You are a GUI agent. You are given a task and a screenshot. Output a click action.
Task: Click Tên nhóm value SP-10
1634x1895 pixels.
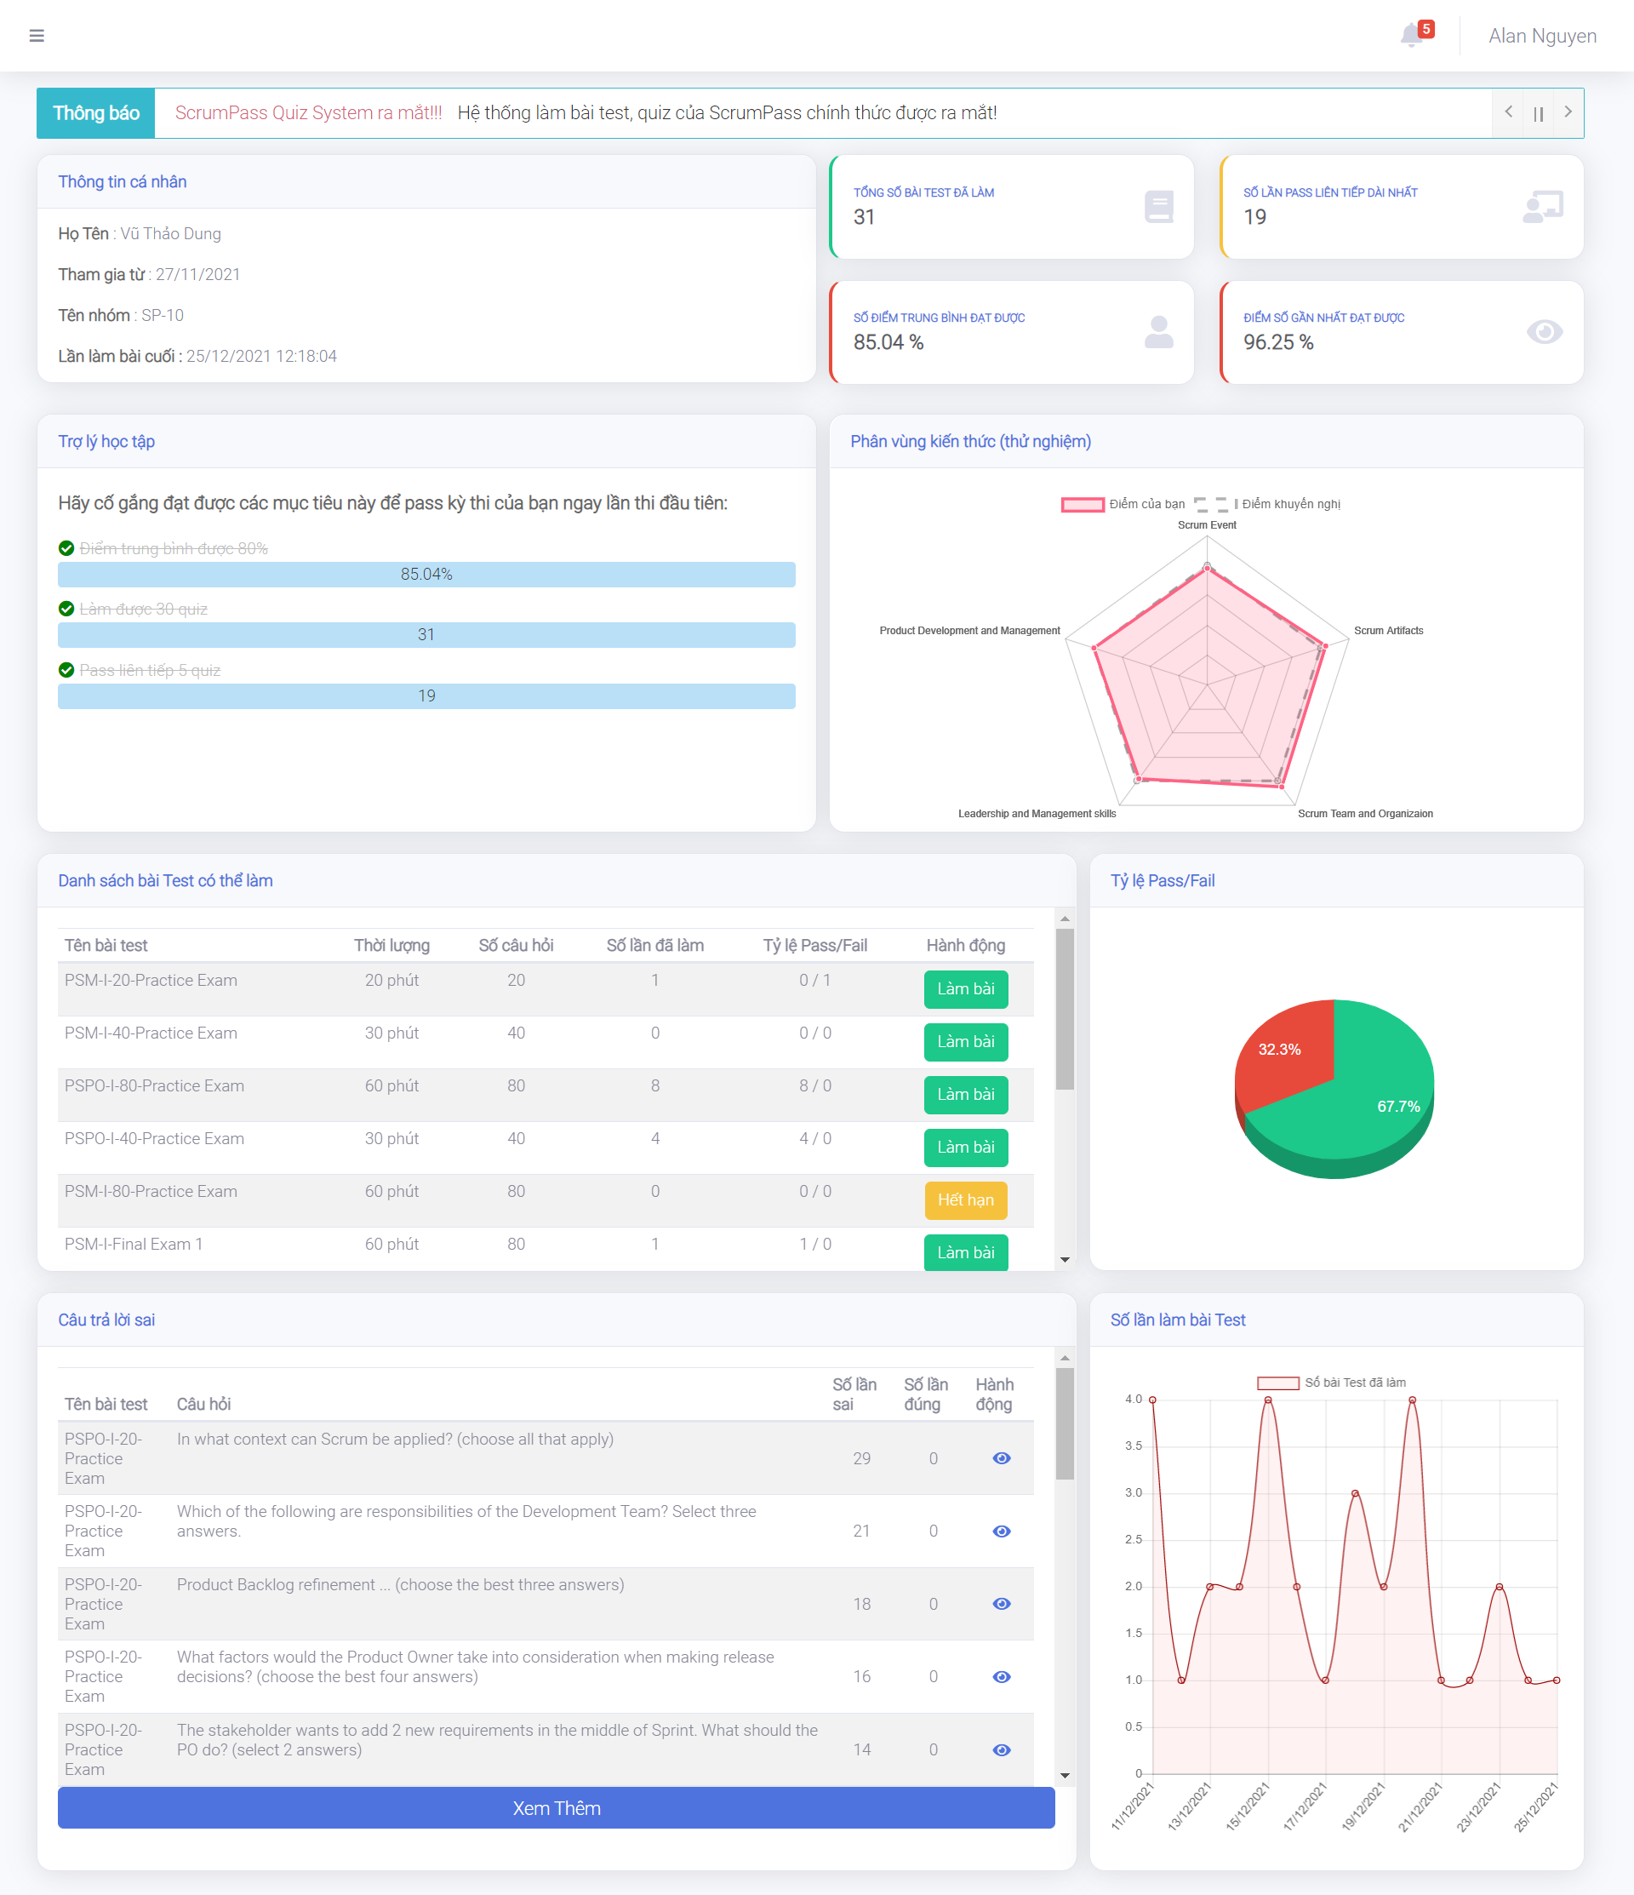click(x=162, y=316)
